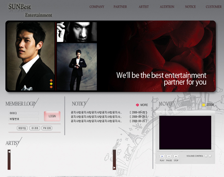
Task: Open the AUDITION menu
Action: pyautogui.click(x=167, y=7)
